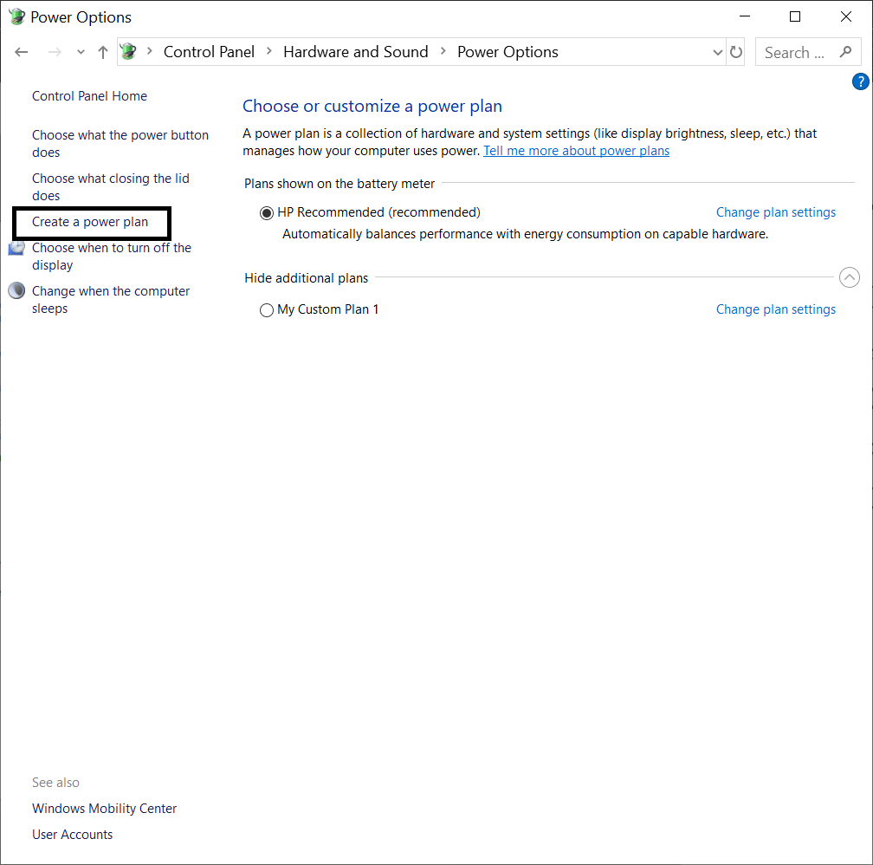Select the HP Recommended power plan
Viewport: 873px width, 865px height.
(267, 212)
